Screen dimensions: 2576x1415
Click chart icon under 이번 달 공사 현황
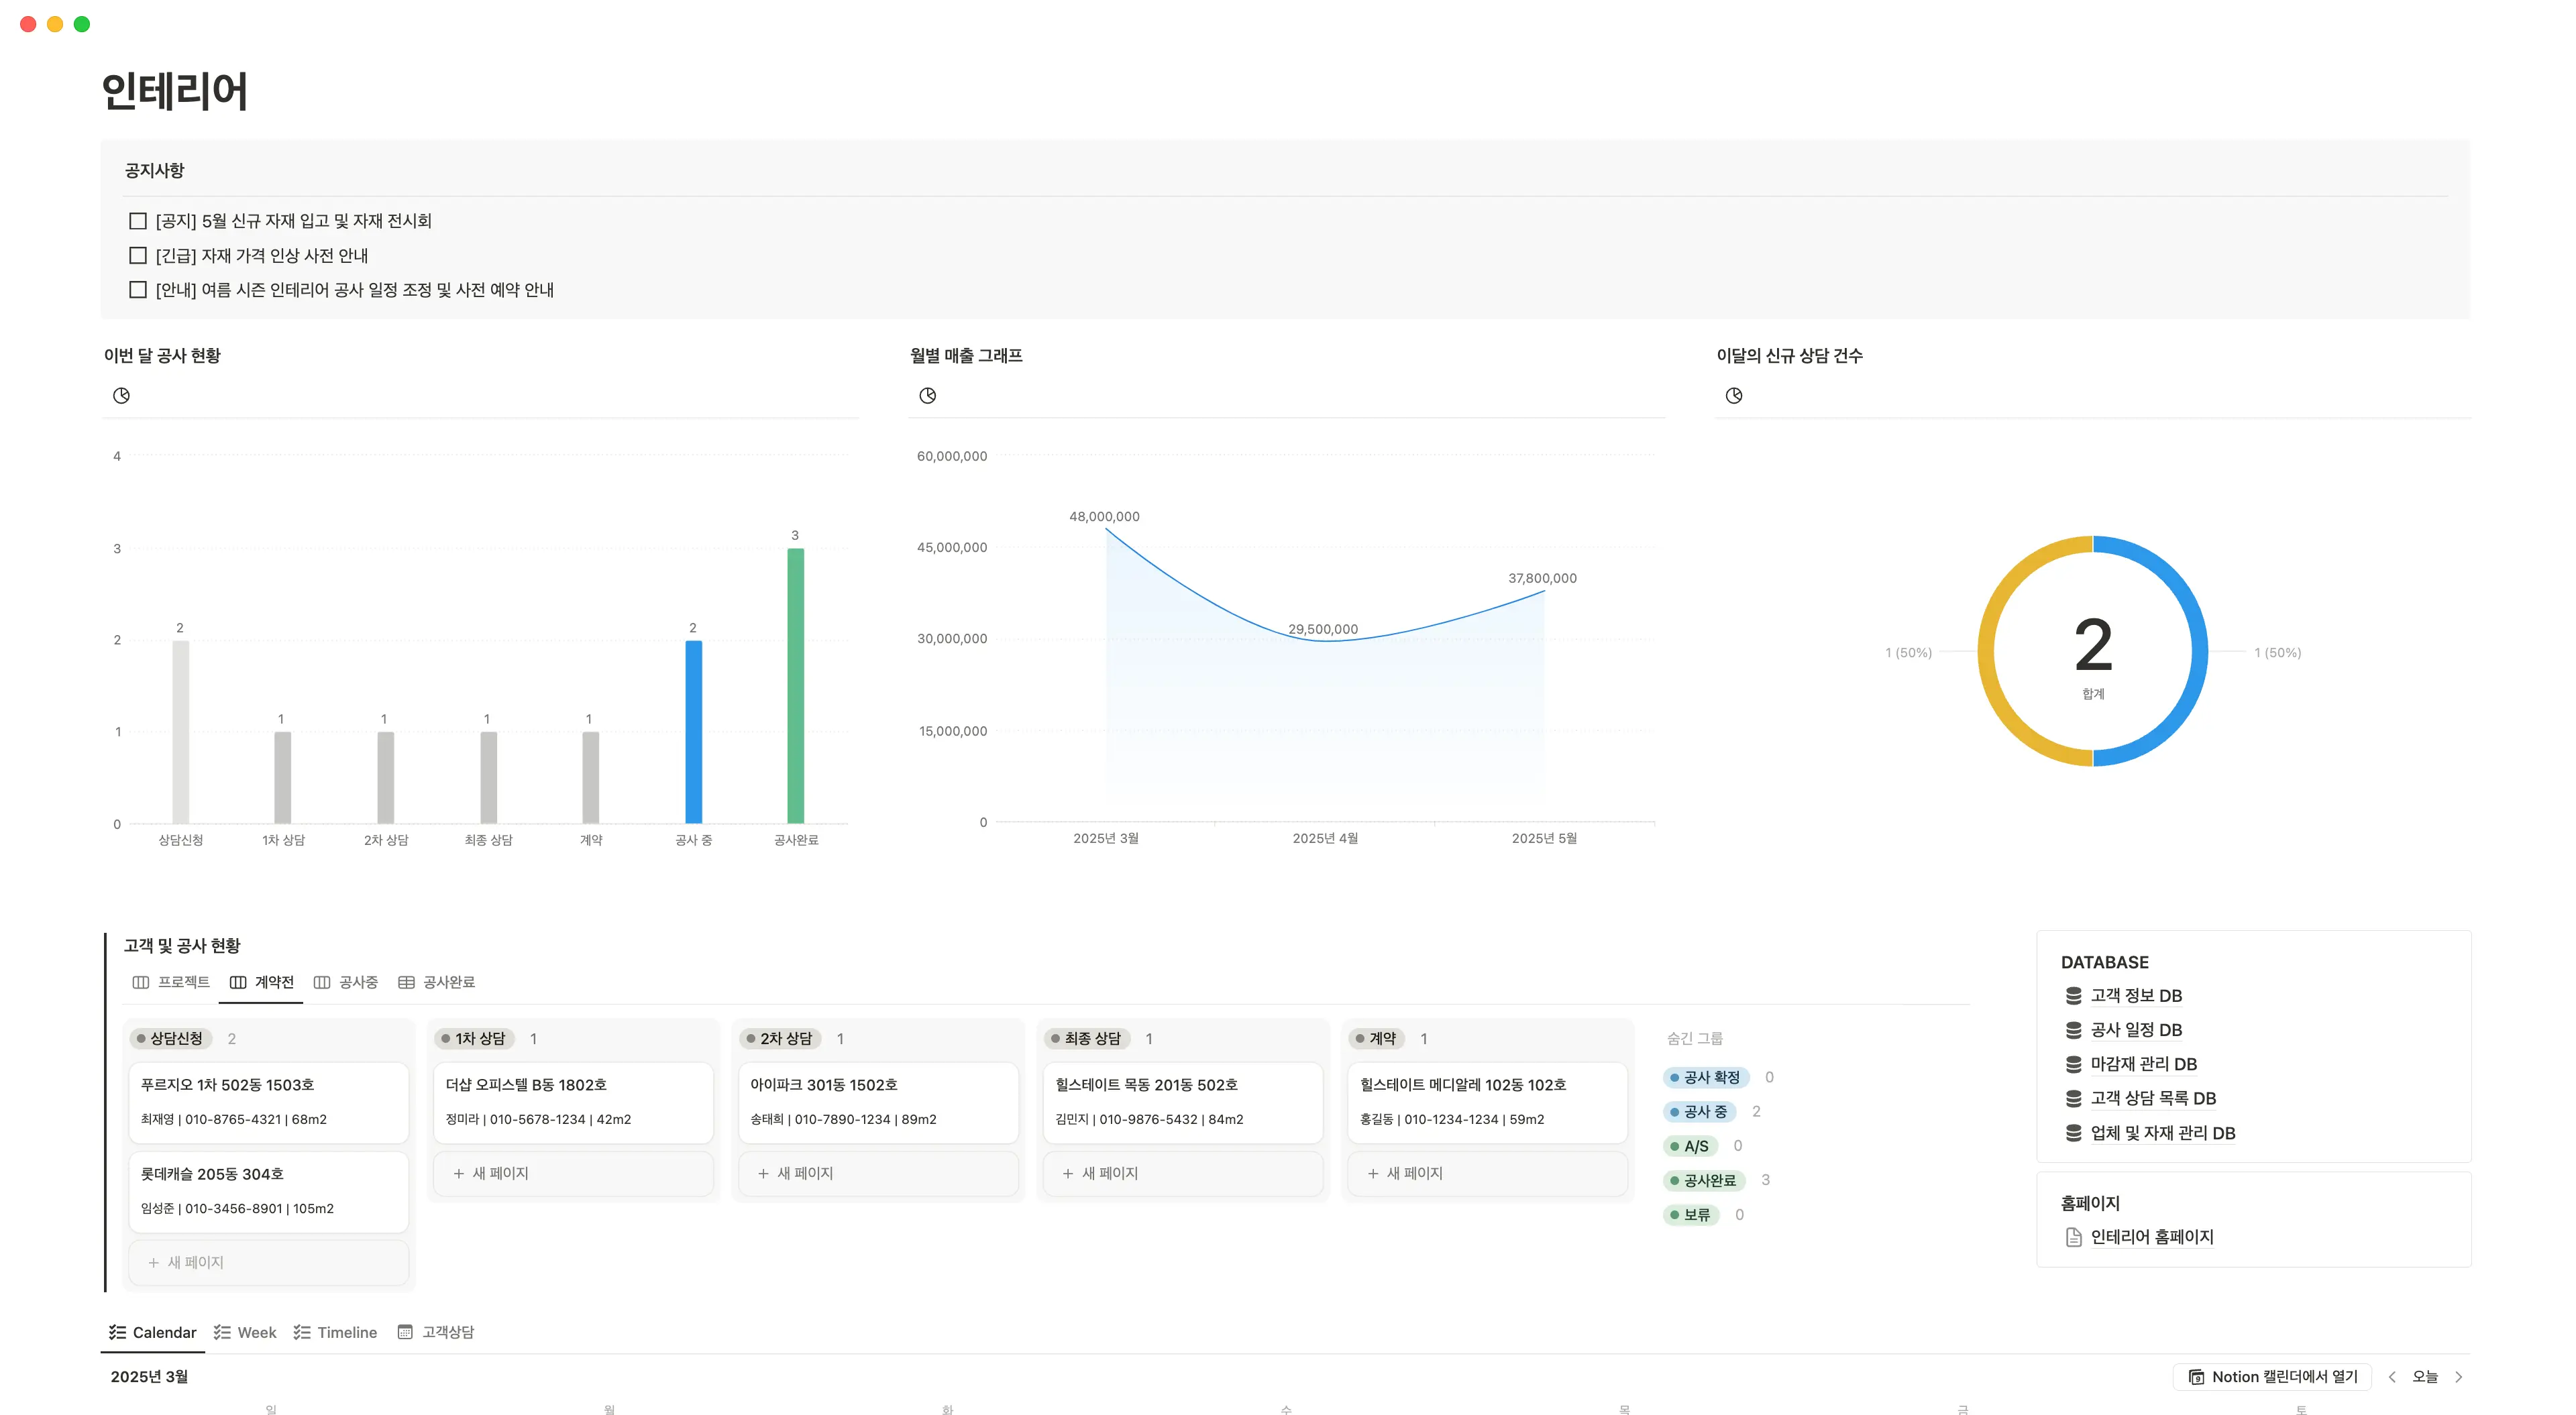(121, 396)
